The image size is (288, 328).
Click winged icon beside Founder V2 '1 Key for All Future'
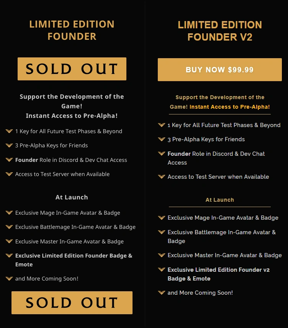tap(162, 125)
